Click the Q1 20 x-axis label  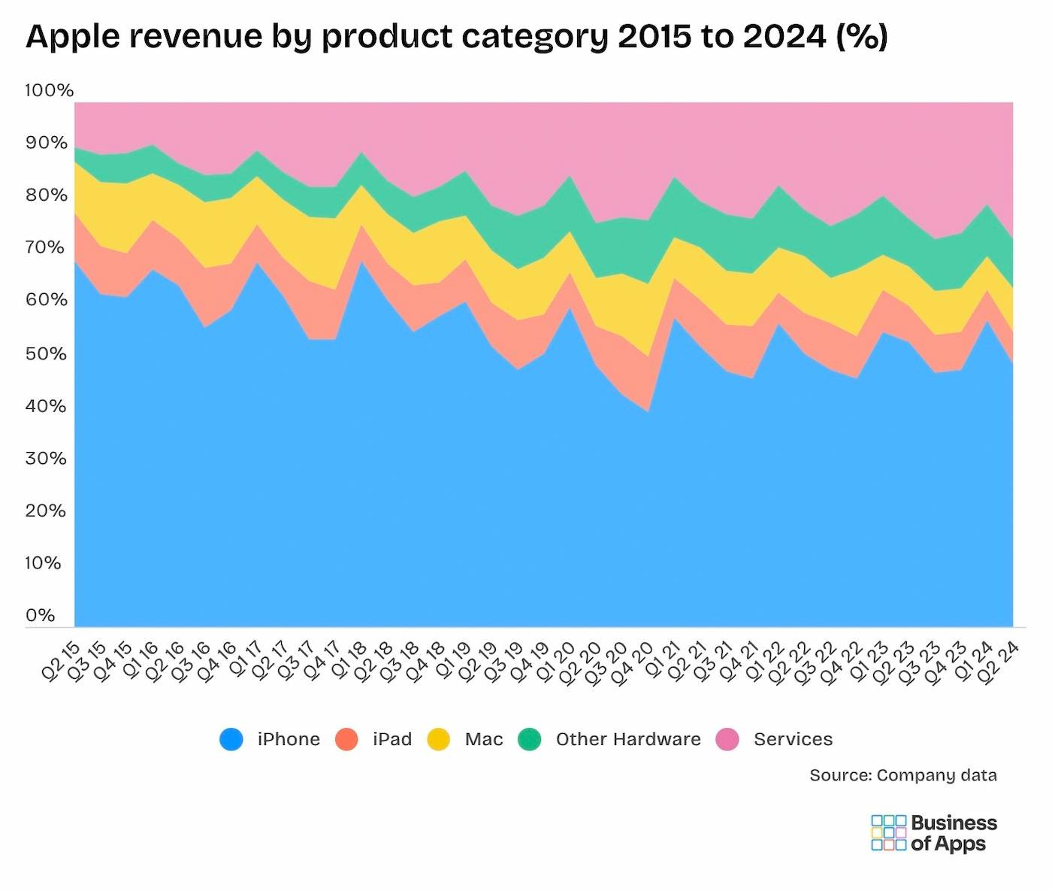[557, 660]
